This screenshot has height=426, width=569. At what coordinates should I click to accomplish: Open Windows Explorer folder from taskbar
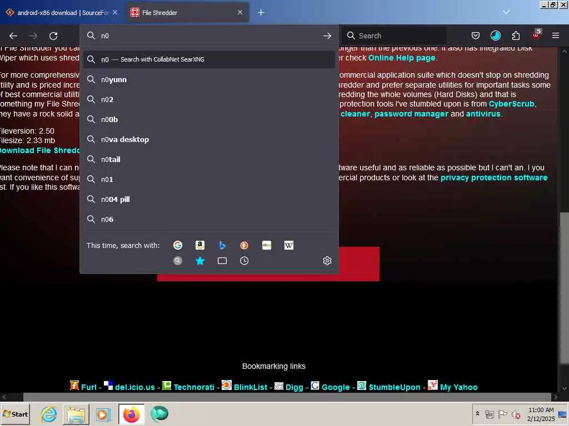[76, 414]
